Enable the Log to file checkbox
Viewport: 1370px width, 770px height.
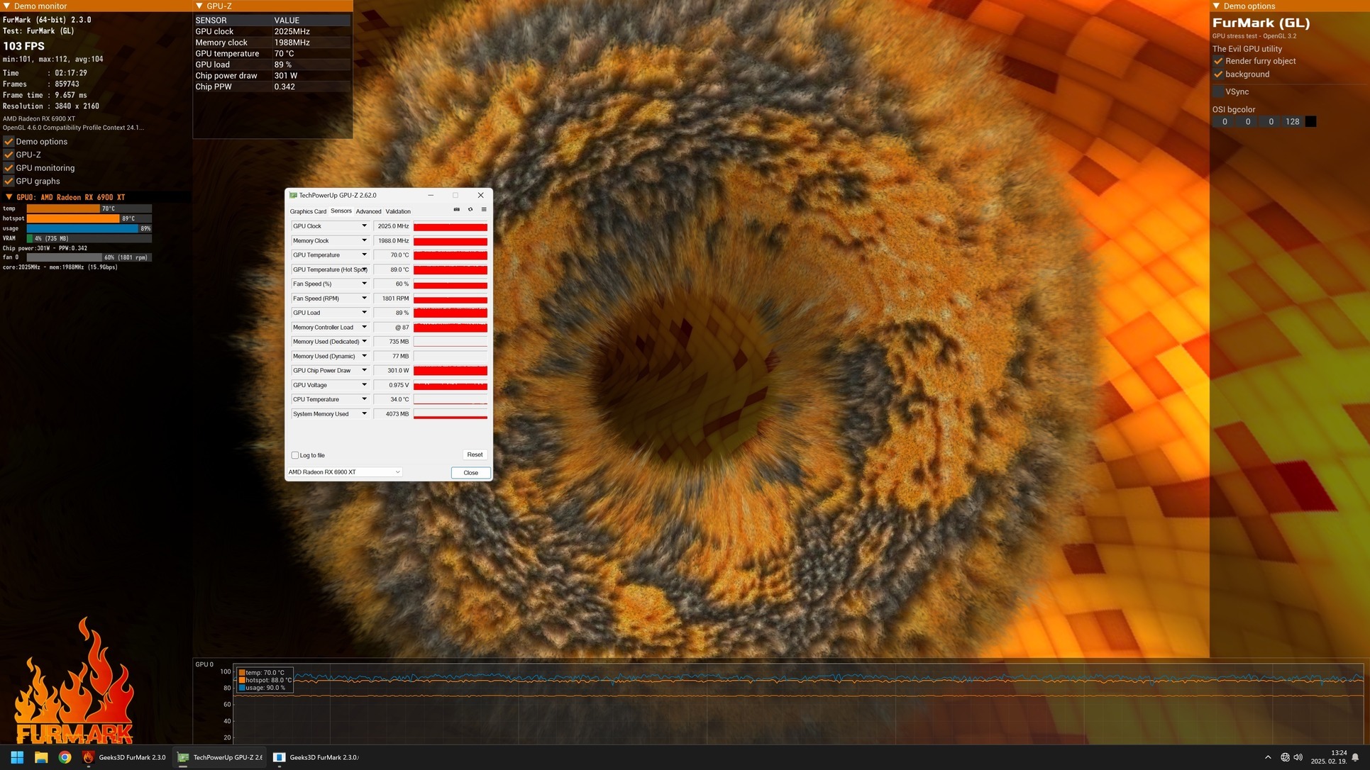click(x=295, y=455)
